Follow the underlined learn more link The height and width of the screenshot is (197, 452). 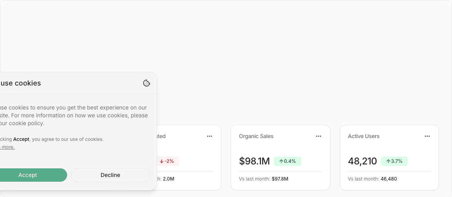(x=7, y=147)
